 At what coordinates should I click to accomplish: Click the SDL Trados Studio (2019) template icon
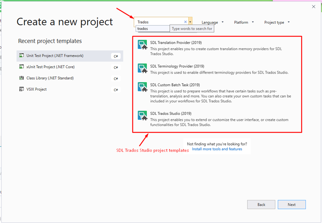[142, 116]
